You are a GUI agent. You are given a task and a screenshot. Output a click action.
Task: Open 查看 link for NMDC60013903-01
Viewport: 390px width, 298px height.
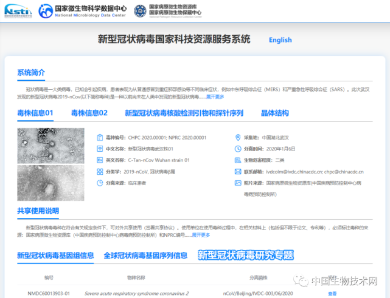pos(332,294)
